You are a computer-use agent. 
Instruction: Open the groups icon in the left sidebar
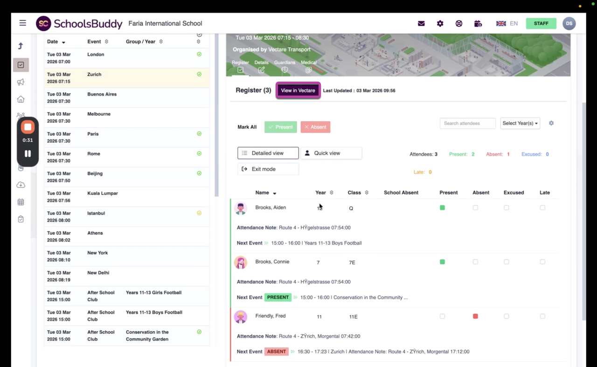point(21,116)
